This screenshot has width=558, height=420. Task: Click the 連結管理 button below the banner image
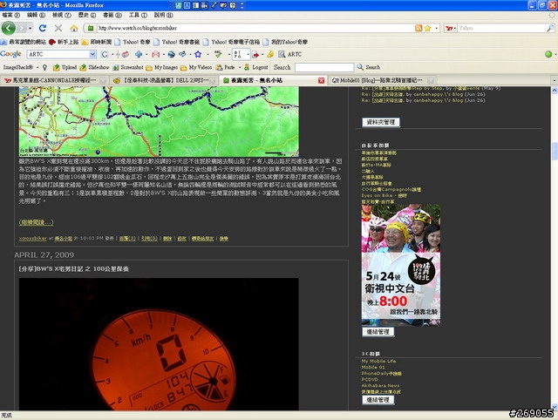(x=378, y=332)
